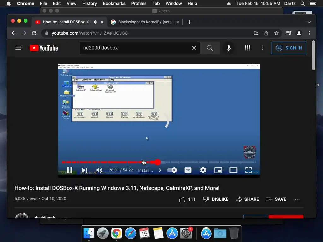Open the View menu

coord(72,3)
